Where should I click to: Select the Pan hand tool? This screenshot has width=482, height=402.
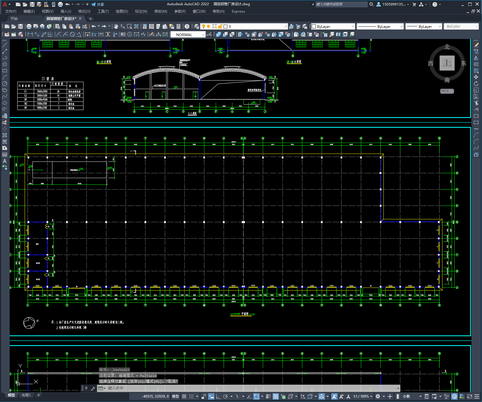point(116,26)
